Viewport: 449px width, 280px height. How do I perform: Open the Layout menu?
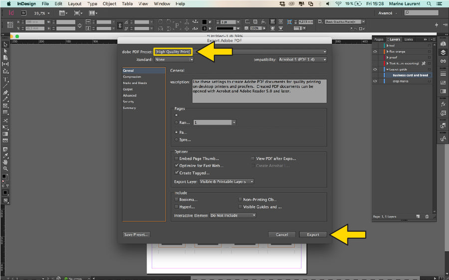(74, 3)
